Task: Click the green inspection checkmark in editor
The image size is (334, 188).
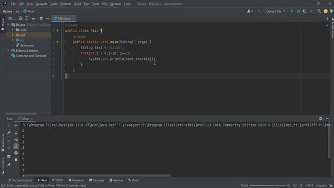Action: pos(327,26)
